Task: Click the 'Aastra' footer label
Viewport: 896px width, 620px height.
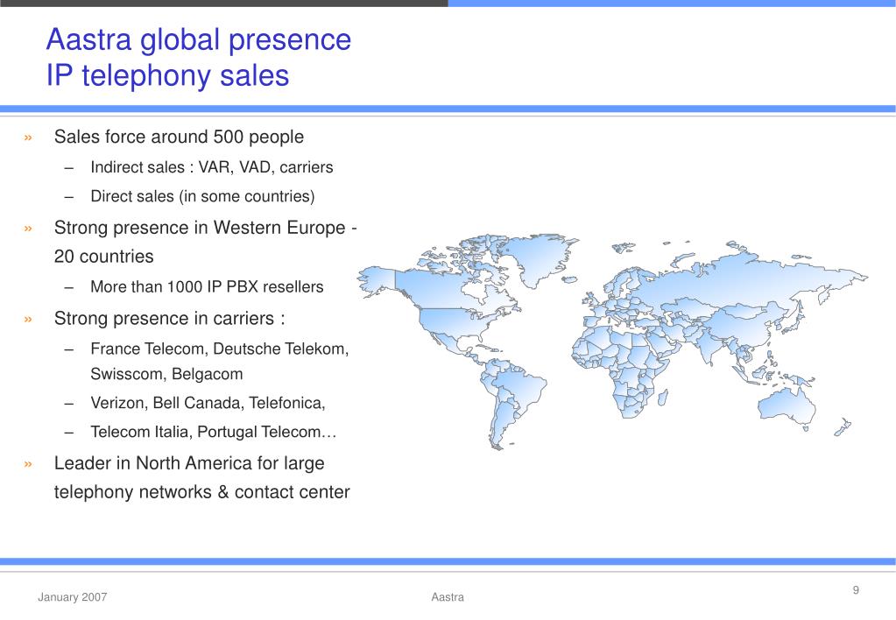Action: coord(448,597)
